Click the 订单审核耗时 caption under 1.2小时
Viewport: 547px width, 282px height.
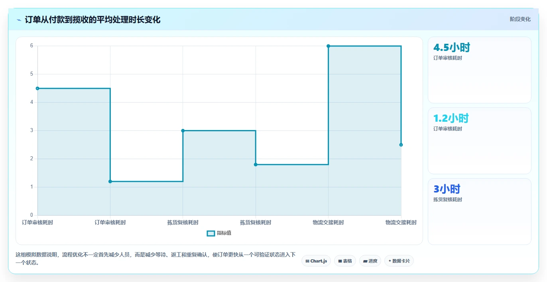point(448,129)
